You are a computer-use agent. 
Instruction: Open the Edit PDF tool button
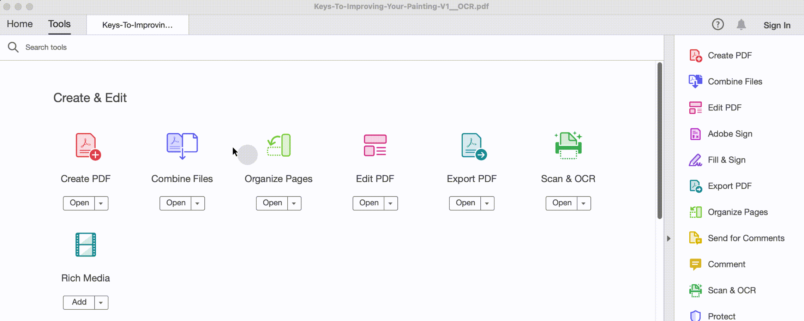368,203
